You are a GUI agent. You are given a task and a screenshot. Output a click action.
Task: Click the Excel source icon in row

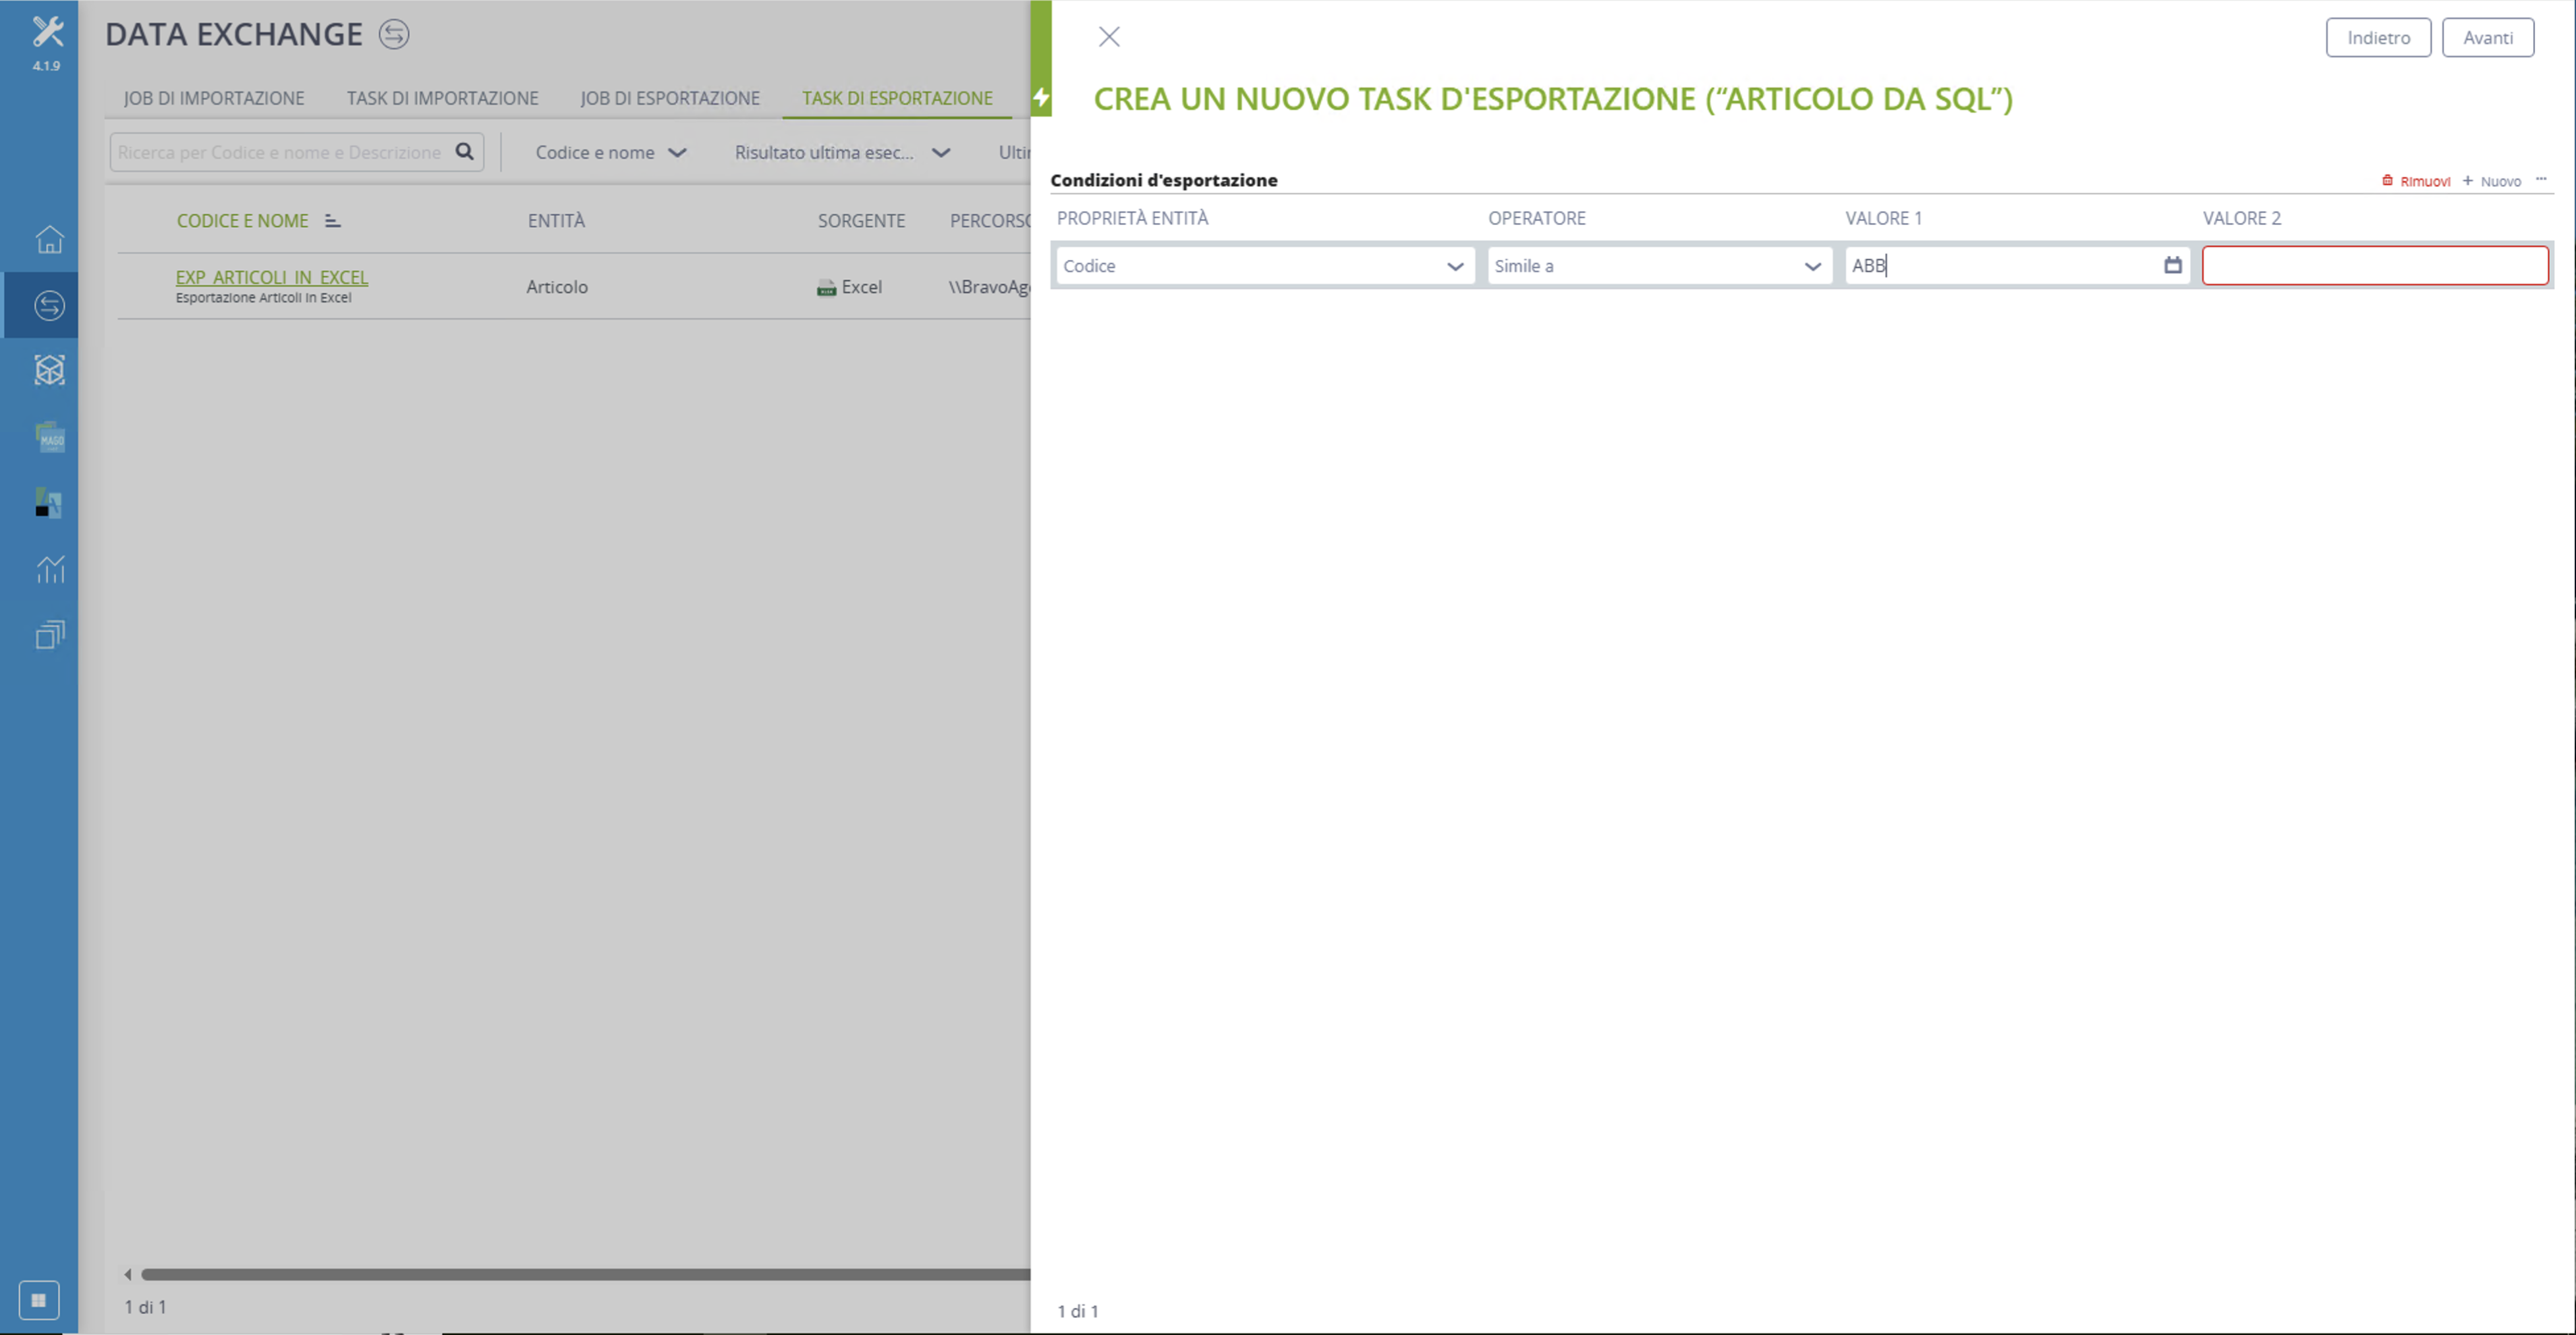(826, 288)
